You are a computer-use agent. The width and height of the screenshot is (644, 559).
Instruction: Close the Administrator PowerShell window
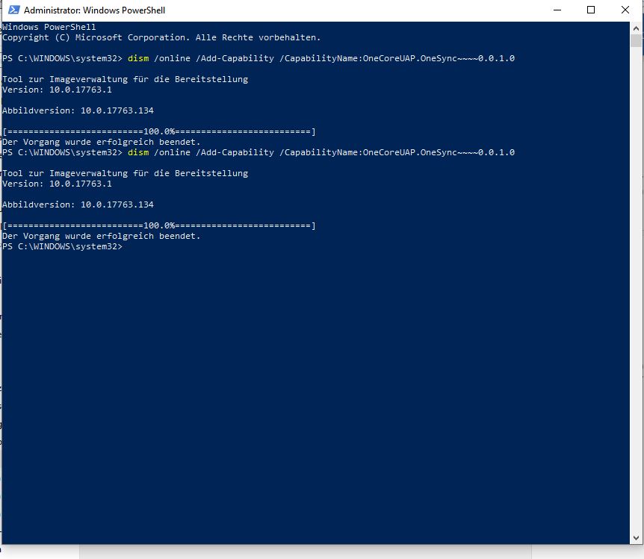tap(625, 10)
